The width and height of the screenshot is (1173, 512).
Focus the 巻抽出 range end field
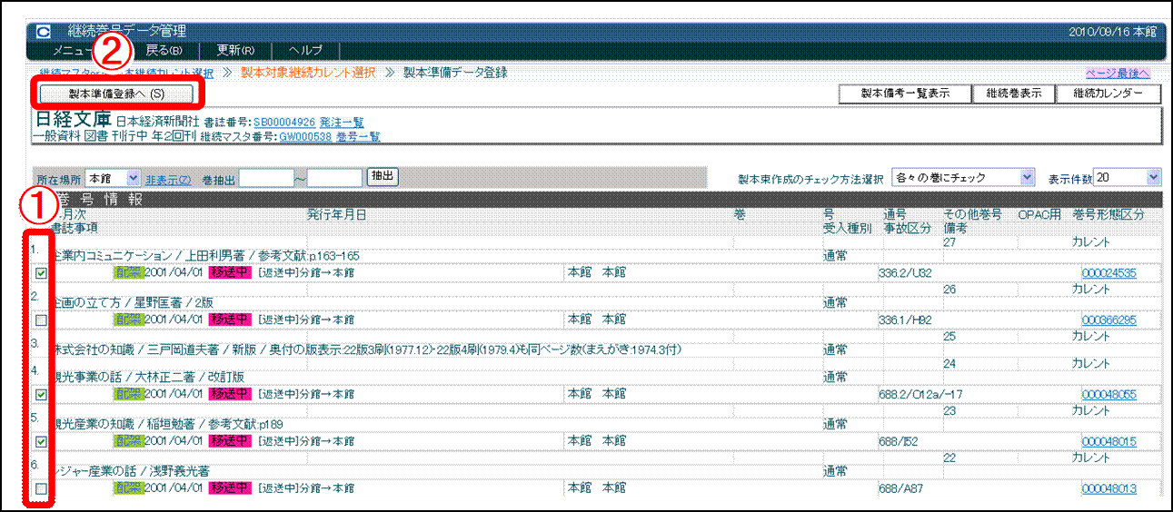click(334, 178)
